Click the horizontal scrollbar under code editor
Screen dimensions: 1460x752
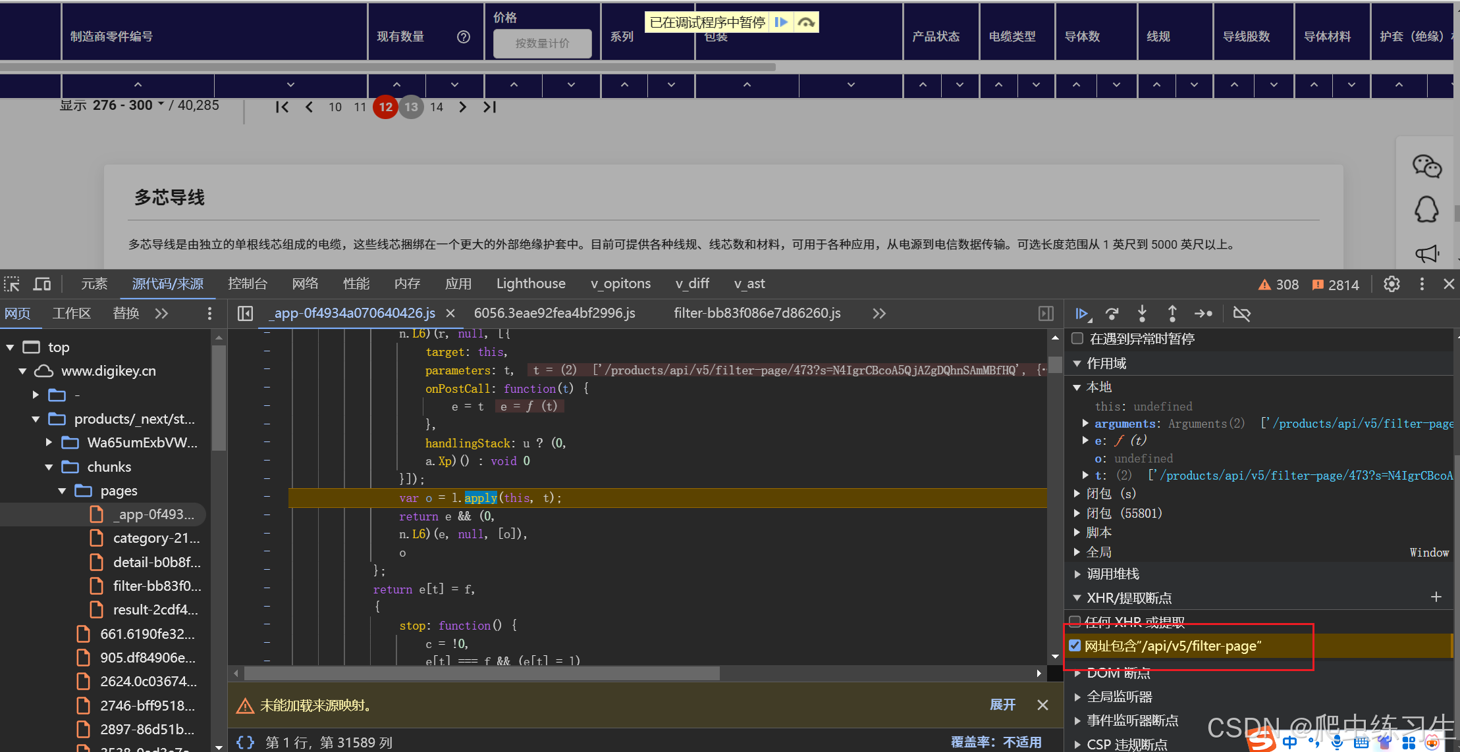click(481, 674)
